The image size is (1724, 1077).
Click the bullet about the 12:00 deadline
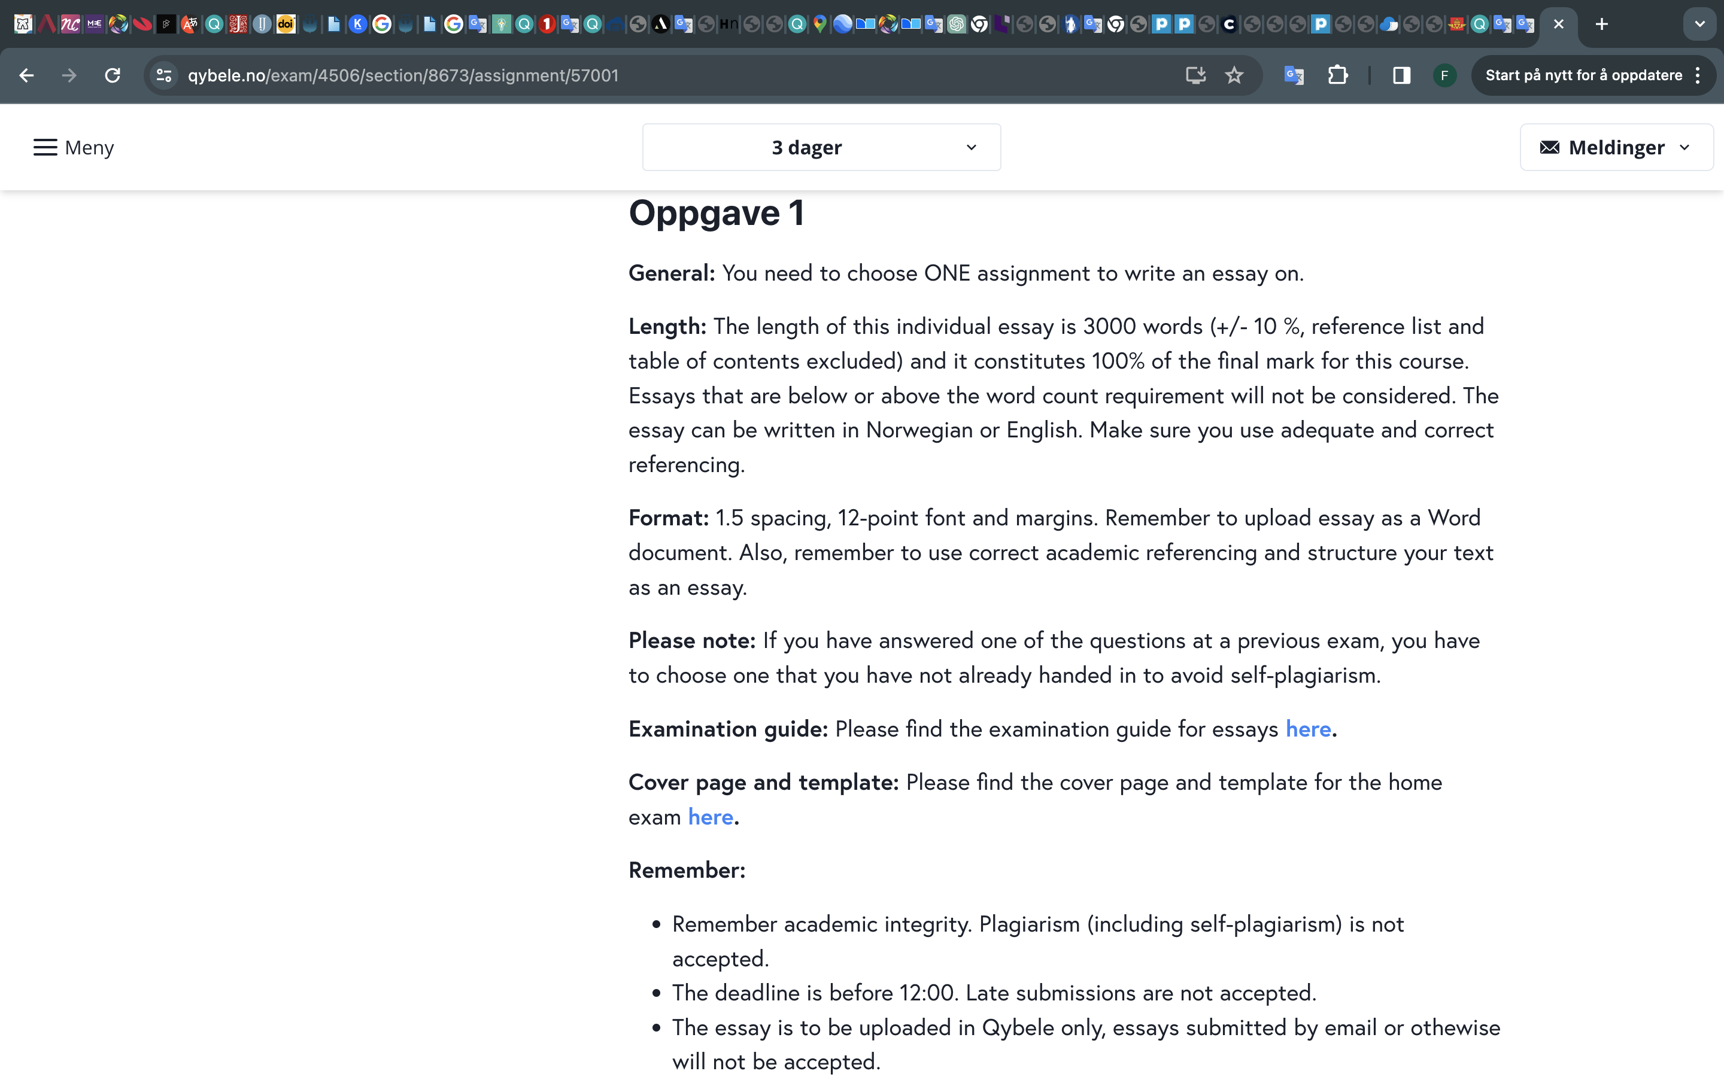tap(994, 993)
